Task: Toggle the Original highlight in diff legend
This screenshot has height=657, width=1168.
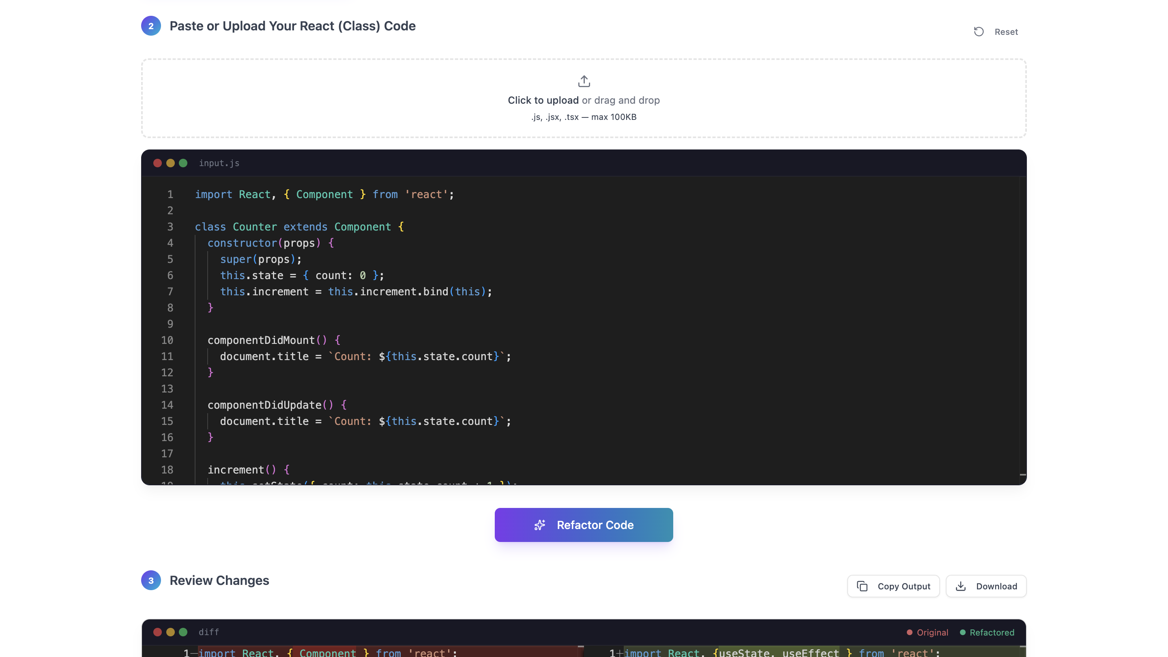Action: (927, 632)
